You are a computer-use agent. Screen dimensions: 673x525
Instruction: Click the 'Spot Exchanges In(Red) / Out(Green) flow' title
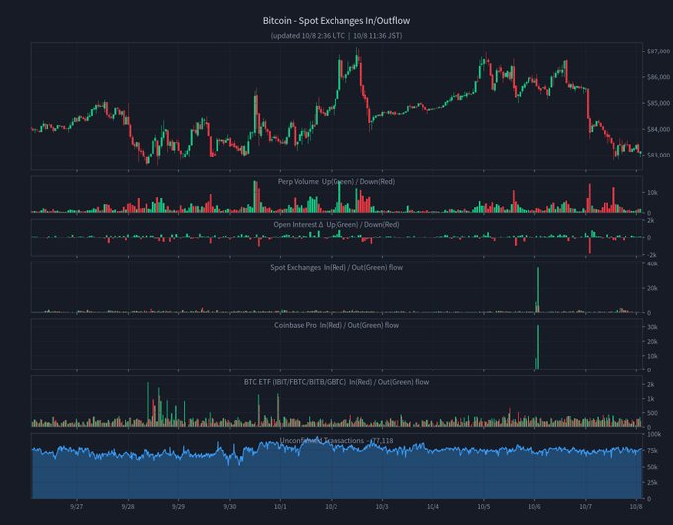(x=336, y=267)
